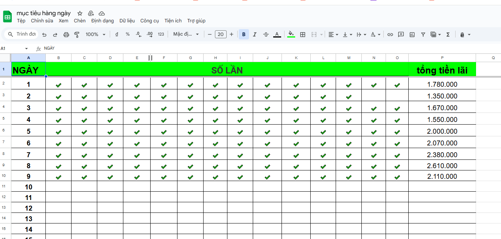Select the Paint format roller icon

click(77, 34)
